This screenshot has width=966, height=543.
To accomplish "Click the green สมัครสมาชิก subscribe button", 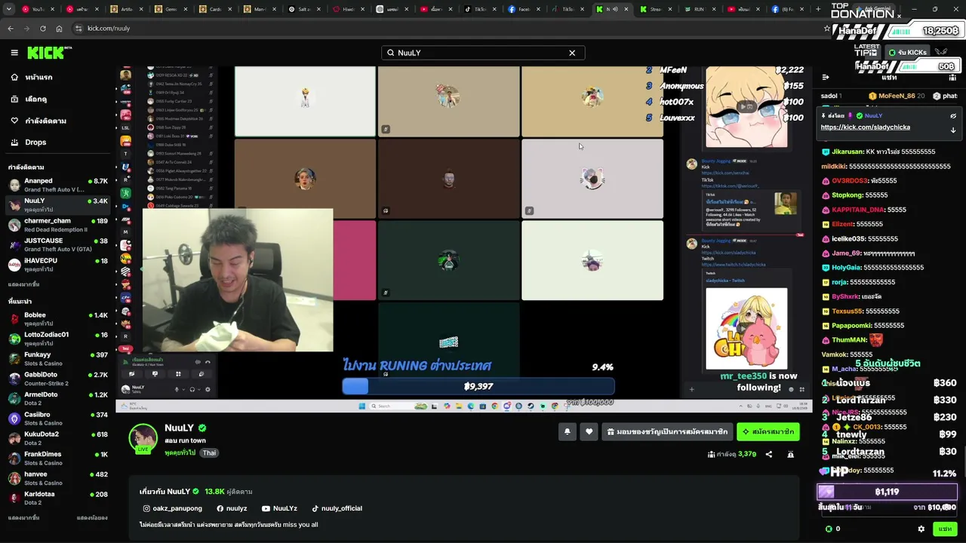I will point(768,431).
